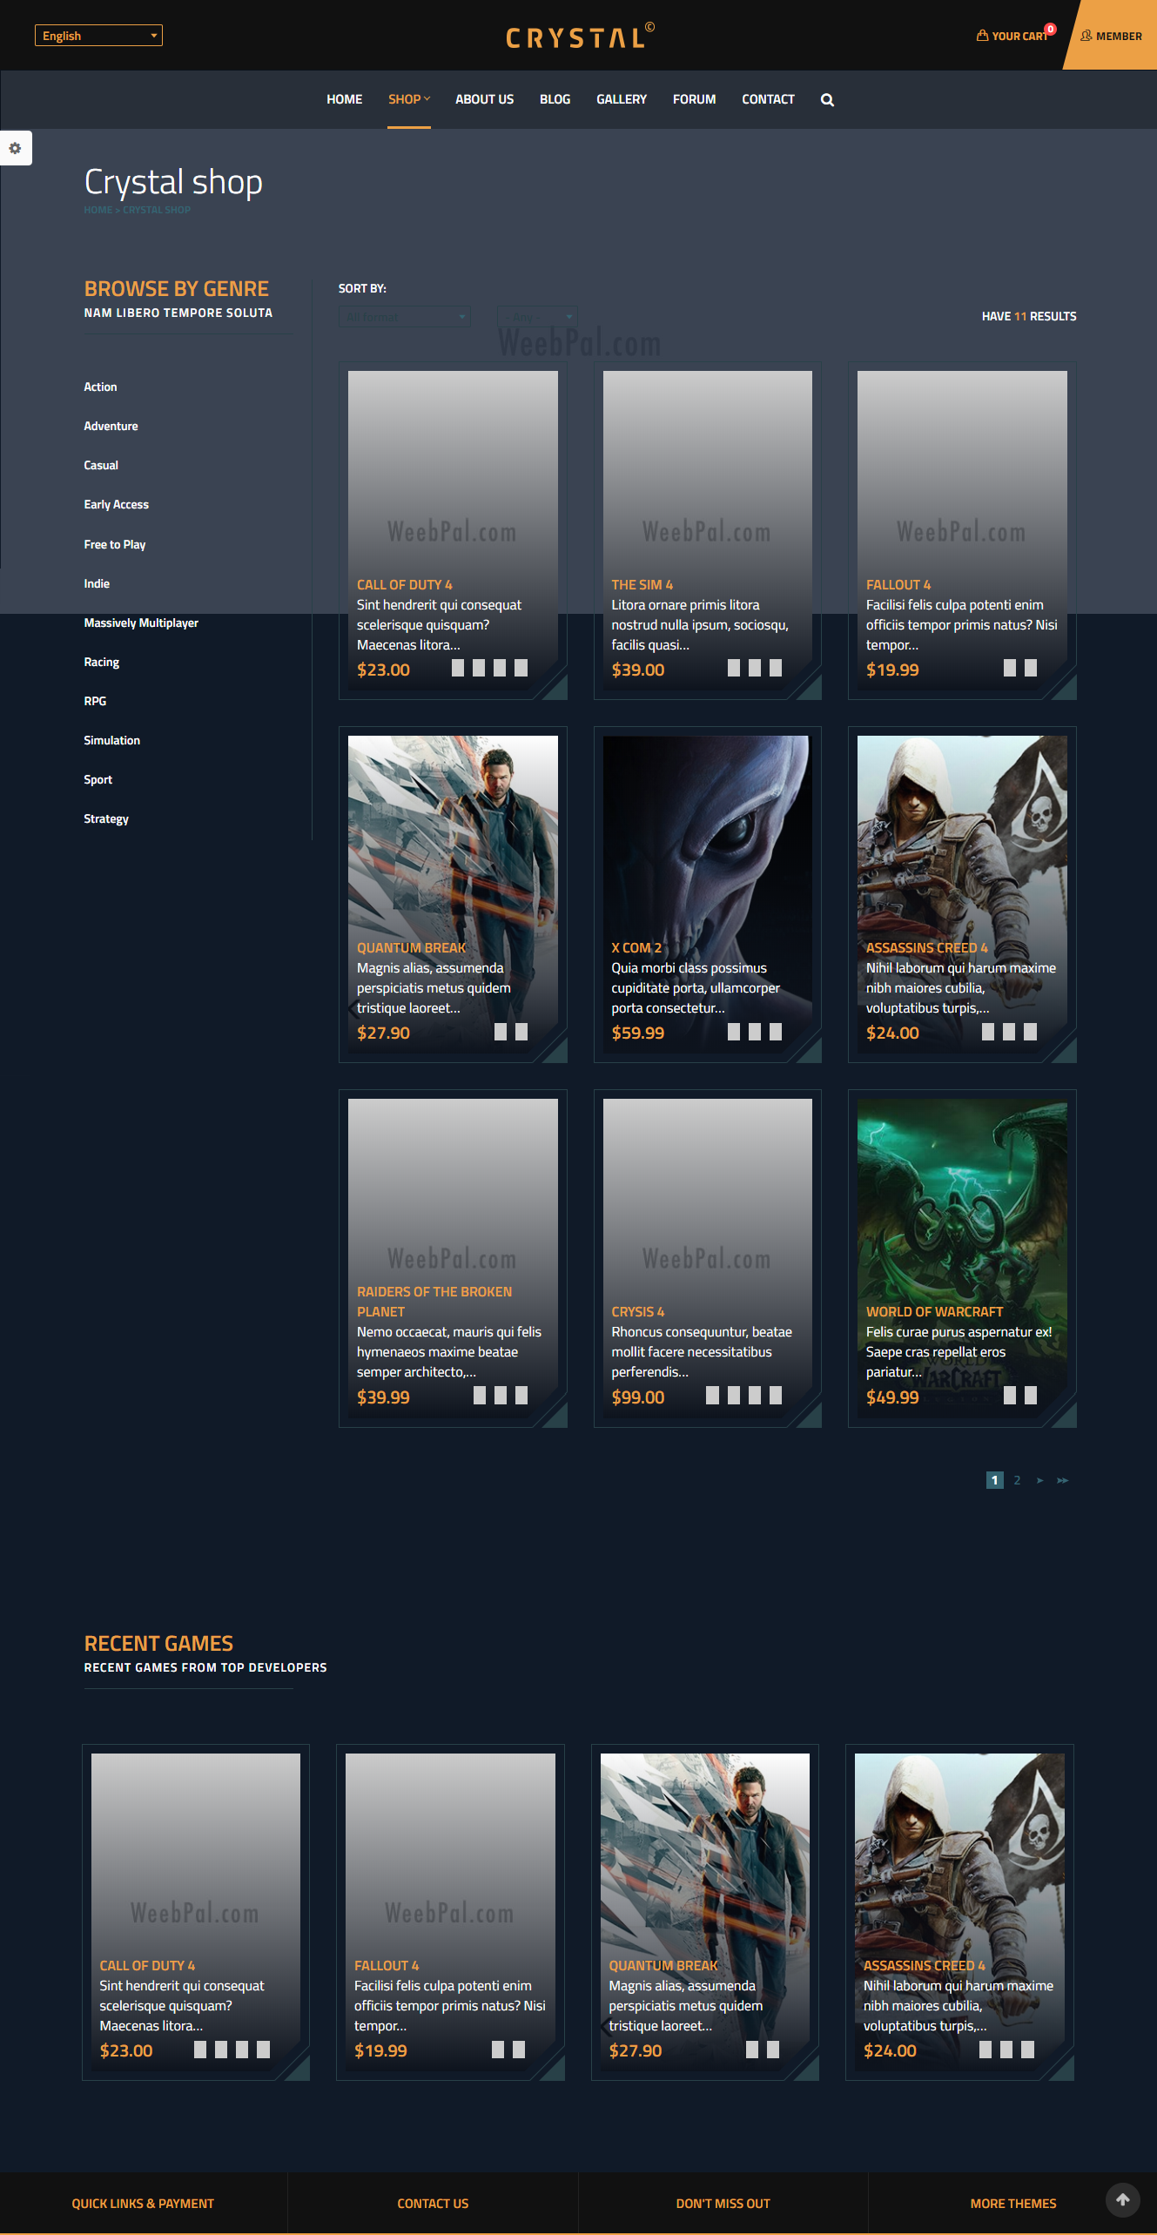
Task: Open Raiders of the Broken Planet title
Action: tap(434, 1302)
